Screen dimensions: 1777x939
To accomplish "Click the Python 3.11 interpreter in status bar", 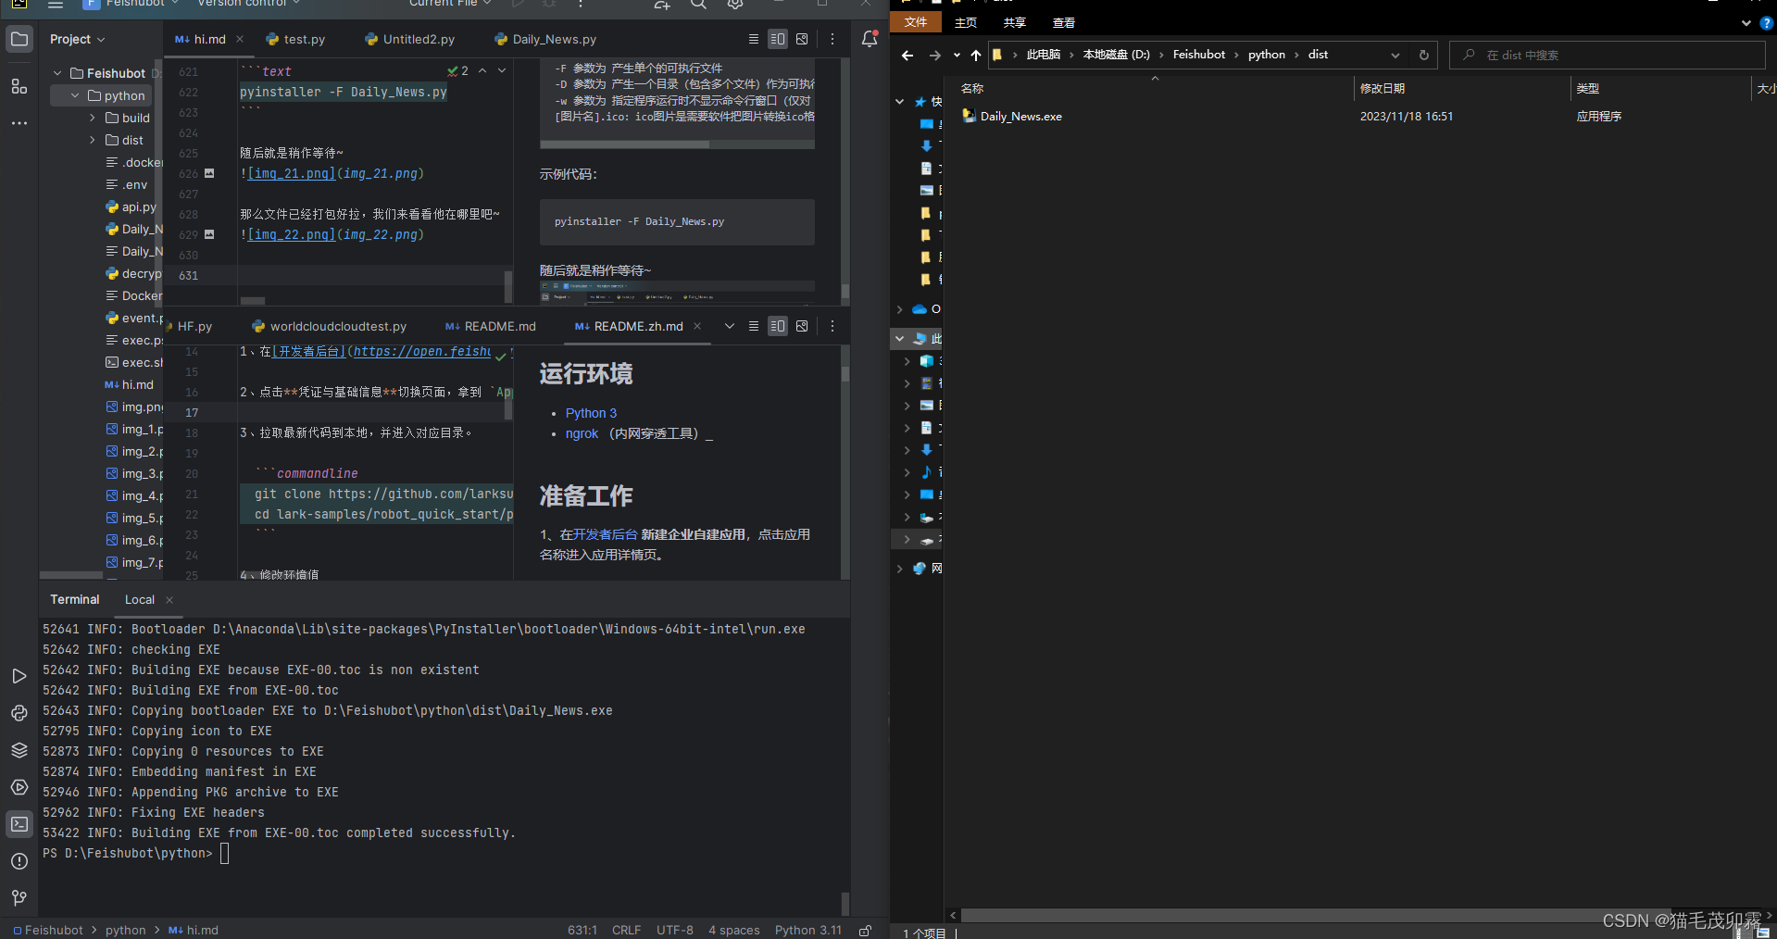I will pos(808,930).
